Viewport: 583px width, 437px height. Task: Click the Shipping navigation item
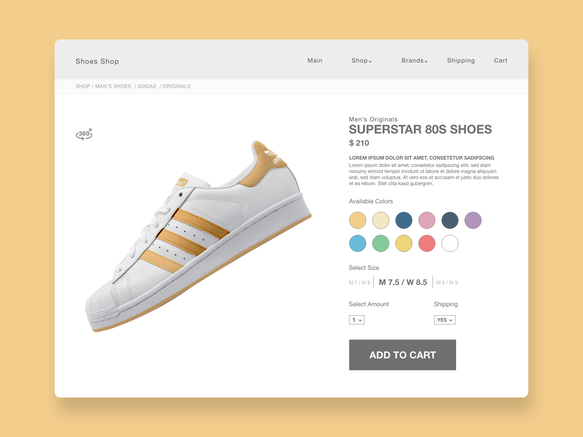[461, 61]
